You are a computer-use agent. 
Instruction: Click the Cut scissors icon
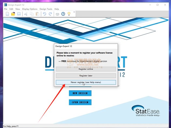tap(26, 14)
